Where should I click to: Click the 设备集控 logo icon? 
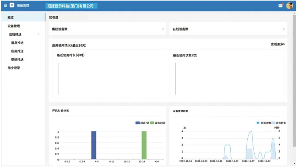12,5
